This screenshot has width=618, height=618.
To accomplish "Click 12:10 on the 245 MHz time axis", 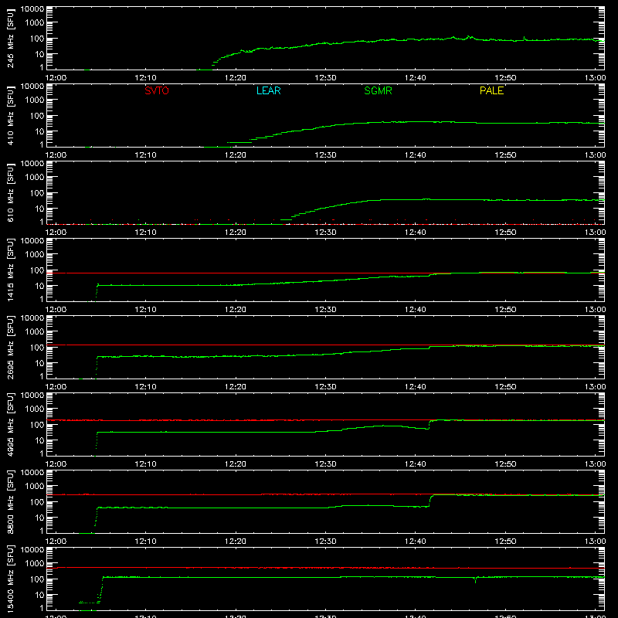I will [x=145, y=78].
